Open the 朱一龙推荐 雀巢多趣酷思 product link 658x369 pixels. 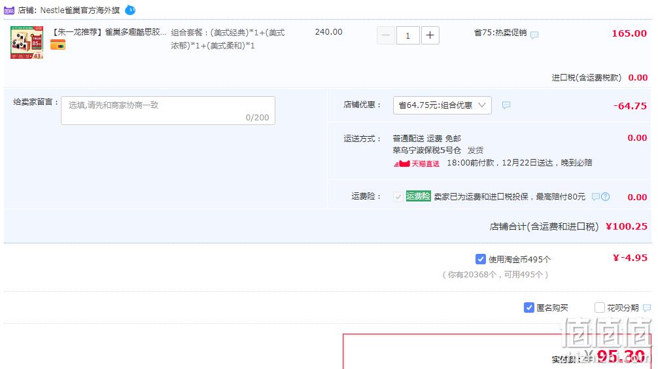click(109, 32)
